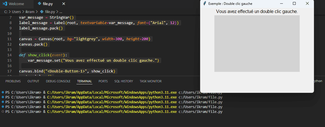The height and width of the screenshot is (127, 325).
Task: Open the OUTPUT panel tab
Action: coord(33,81)
